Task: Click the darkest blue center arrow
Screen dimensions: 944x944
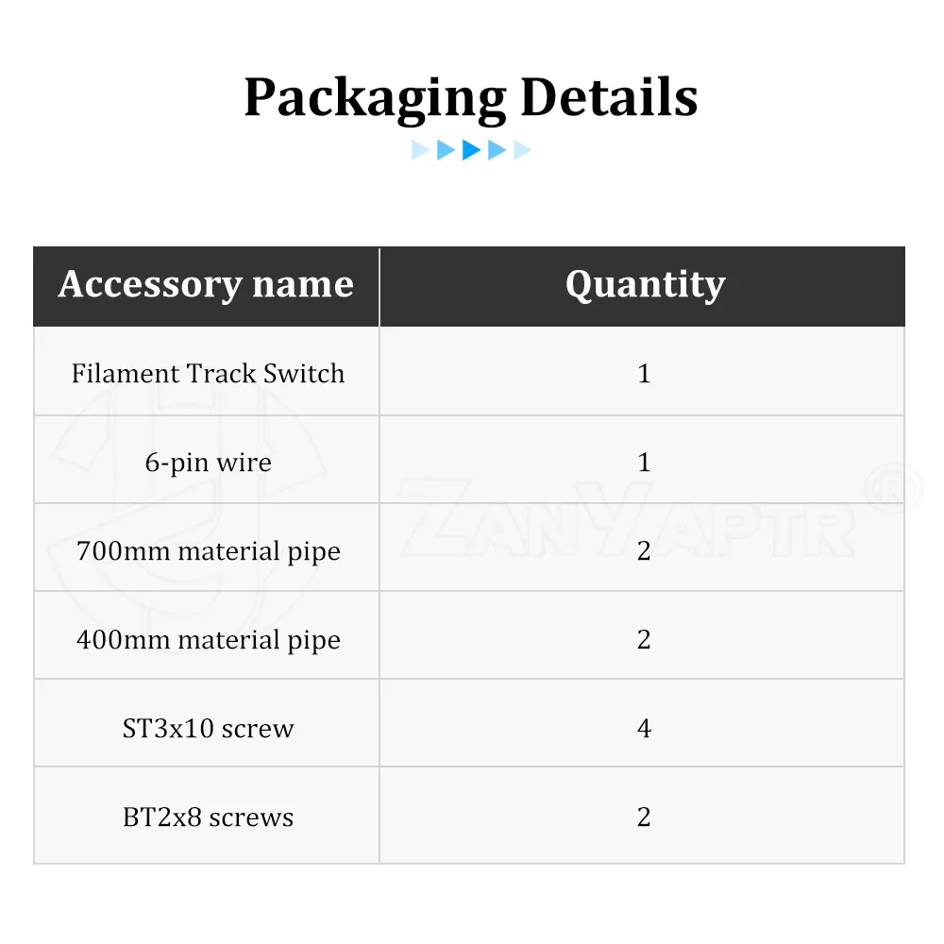Action: pos(471,150)
